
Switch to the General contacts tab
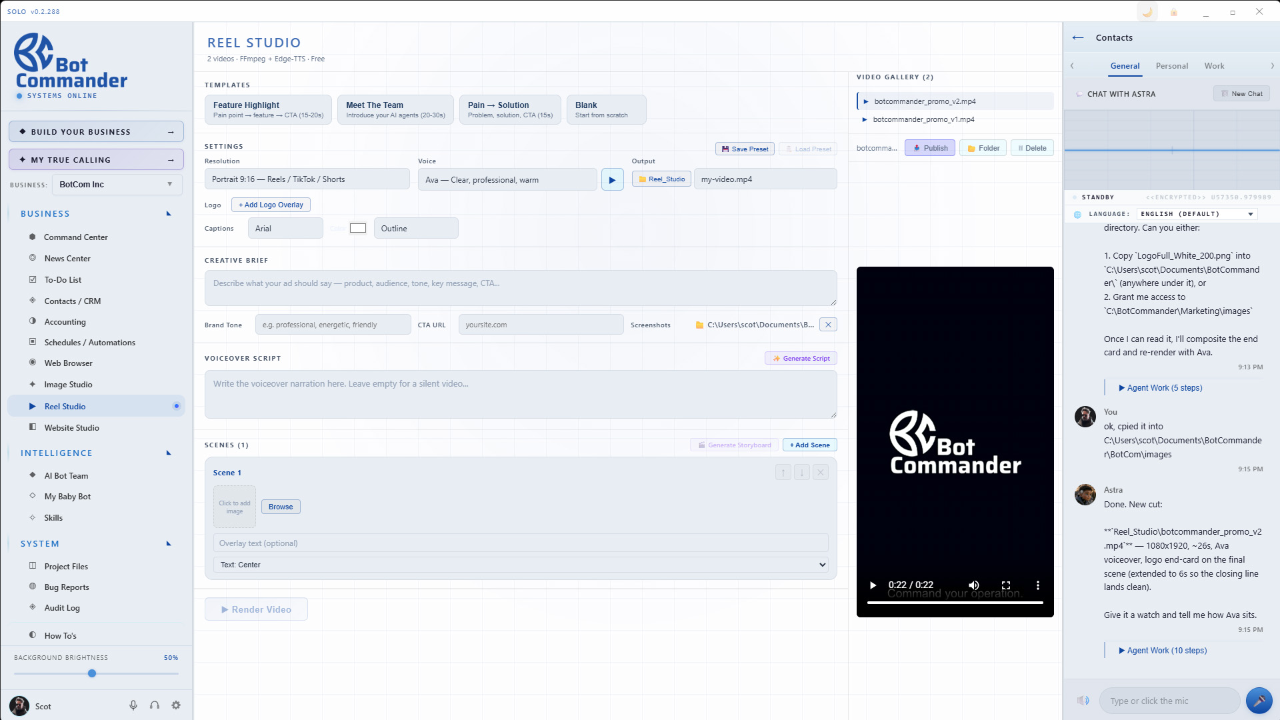1125,66
